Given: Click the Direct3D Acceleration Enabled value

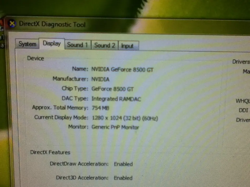Looking at the screenshot, I should point(123,178).
